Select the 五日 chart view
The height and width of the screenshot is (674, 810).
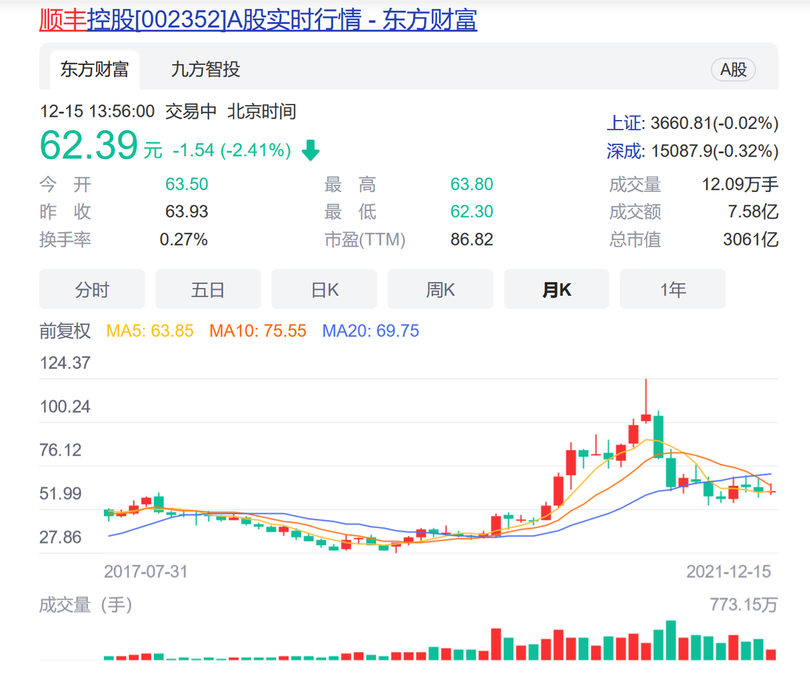click(208, 289)
